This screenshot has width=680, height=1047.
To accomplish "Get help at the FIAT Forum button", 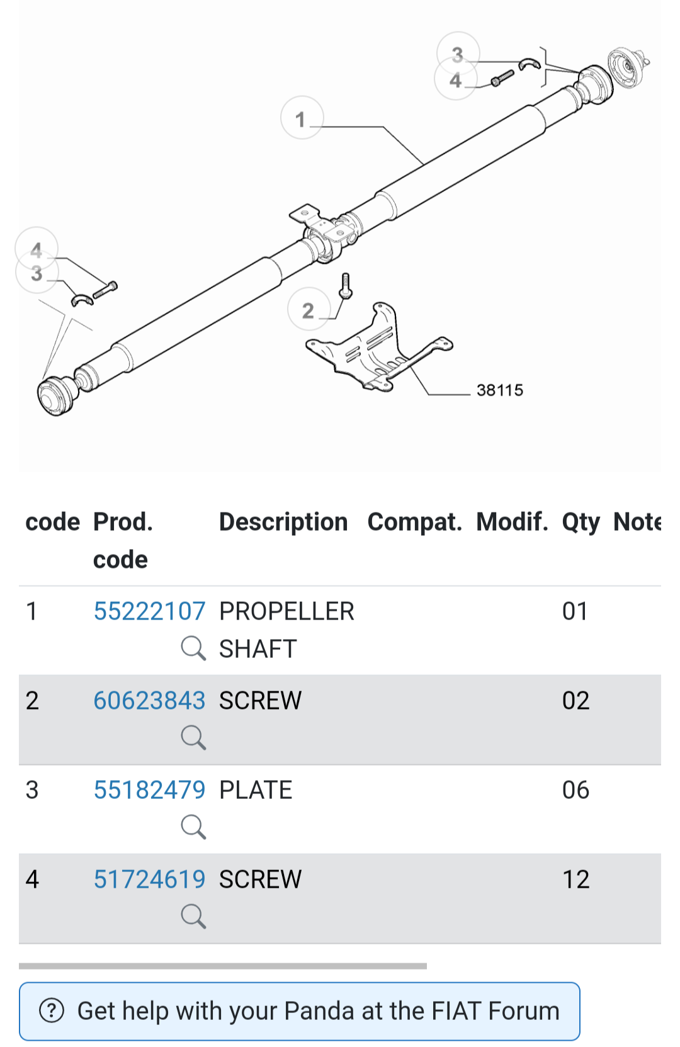I will coord(299,1011).
